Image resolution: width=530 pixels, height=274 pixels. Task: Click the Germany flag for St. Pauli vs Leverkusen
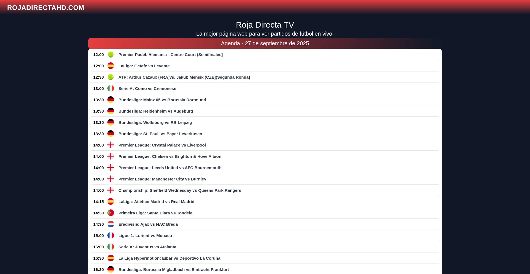111,134
